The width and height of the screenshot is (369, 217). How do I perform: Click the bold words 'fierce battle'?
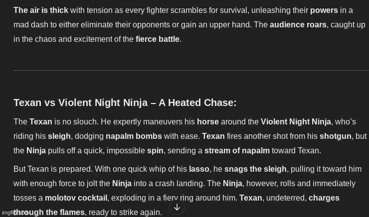(x=157, y=39)
